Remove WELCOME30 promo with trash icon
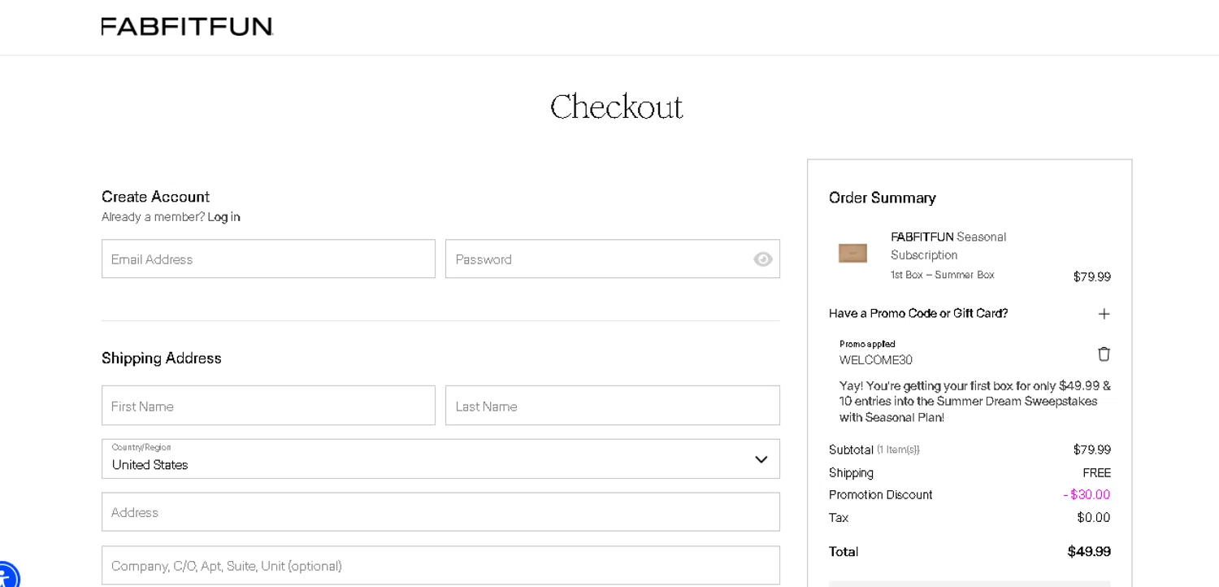This screenshot has width=1219, height=587. [x=1104, y=354]
